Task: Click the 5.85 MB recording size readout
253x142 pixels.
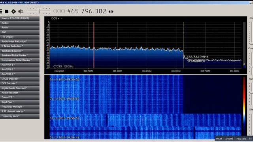Action: point(229,138)
